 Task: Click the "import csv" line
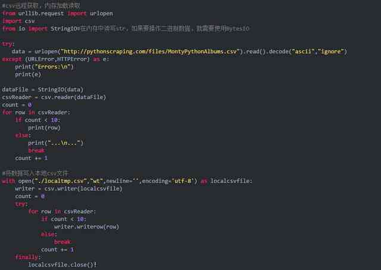tap(18, 21)
